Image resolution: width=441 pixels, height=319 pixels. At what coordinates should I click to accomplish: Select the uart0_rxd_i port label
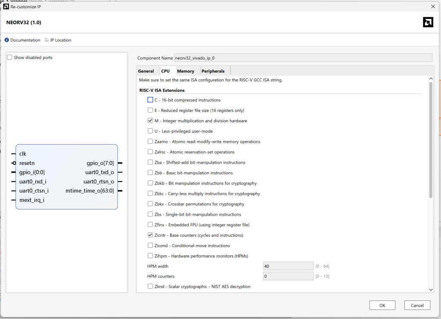click(33, 182)
